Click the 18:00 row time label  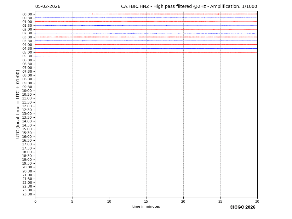click(x=27, y=152)
